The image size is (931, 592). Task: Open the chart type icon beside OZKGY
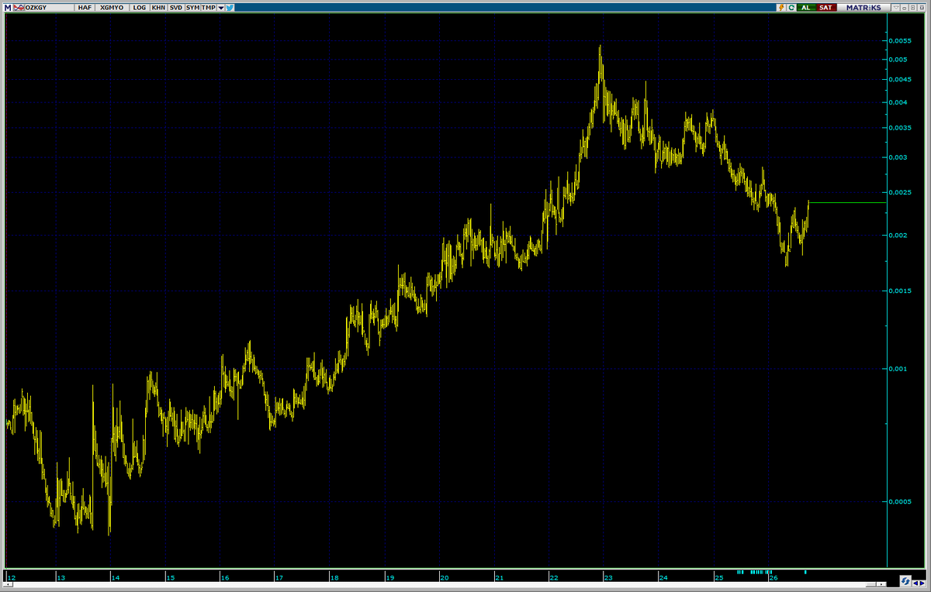[x=19, y=8]
